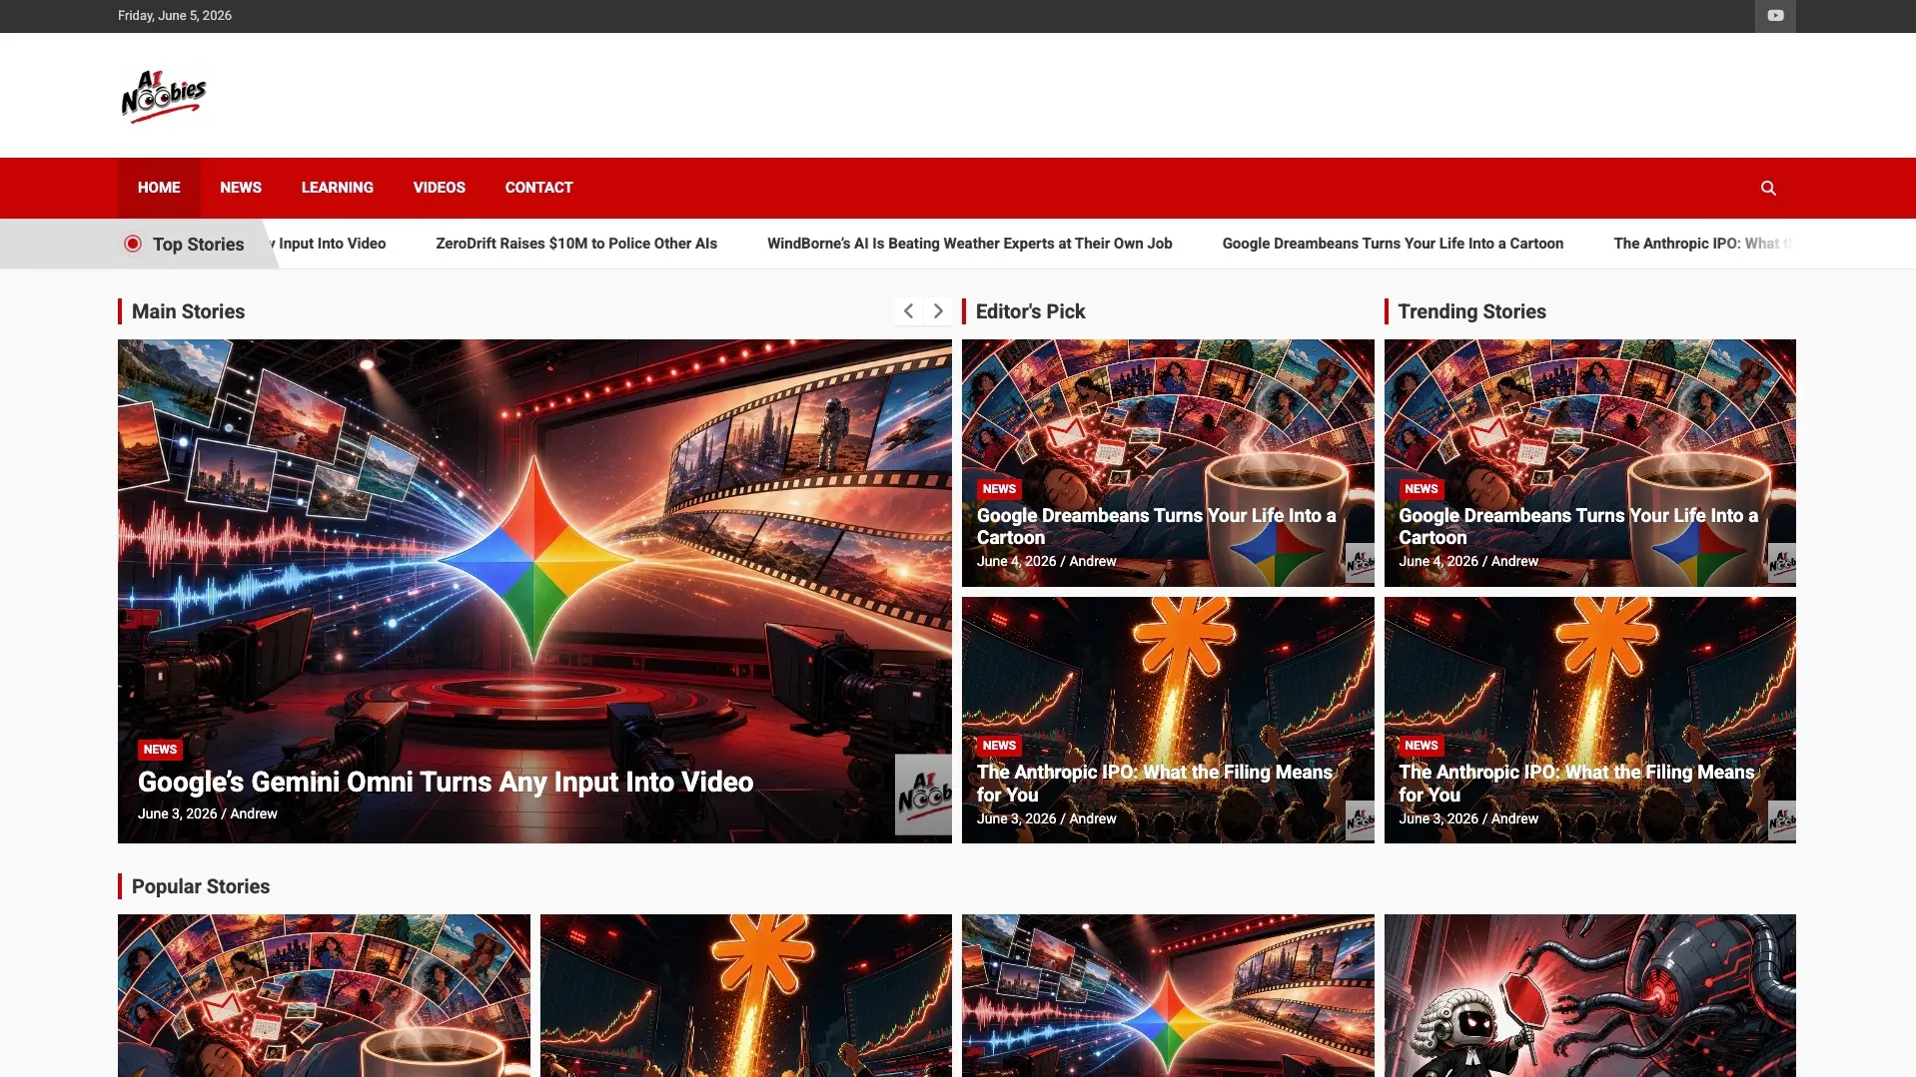The width and height of the screenshot is (1916, 1077).
Task: Click June 3, 2026 date in Trending Stories
Action: pyautogui.click(x=1438, y=818)
